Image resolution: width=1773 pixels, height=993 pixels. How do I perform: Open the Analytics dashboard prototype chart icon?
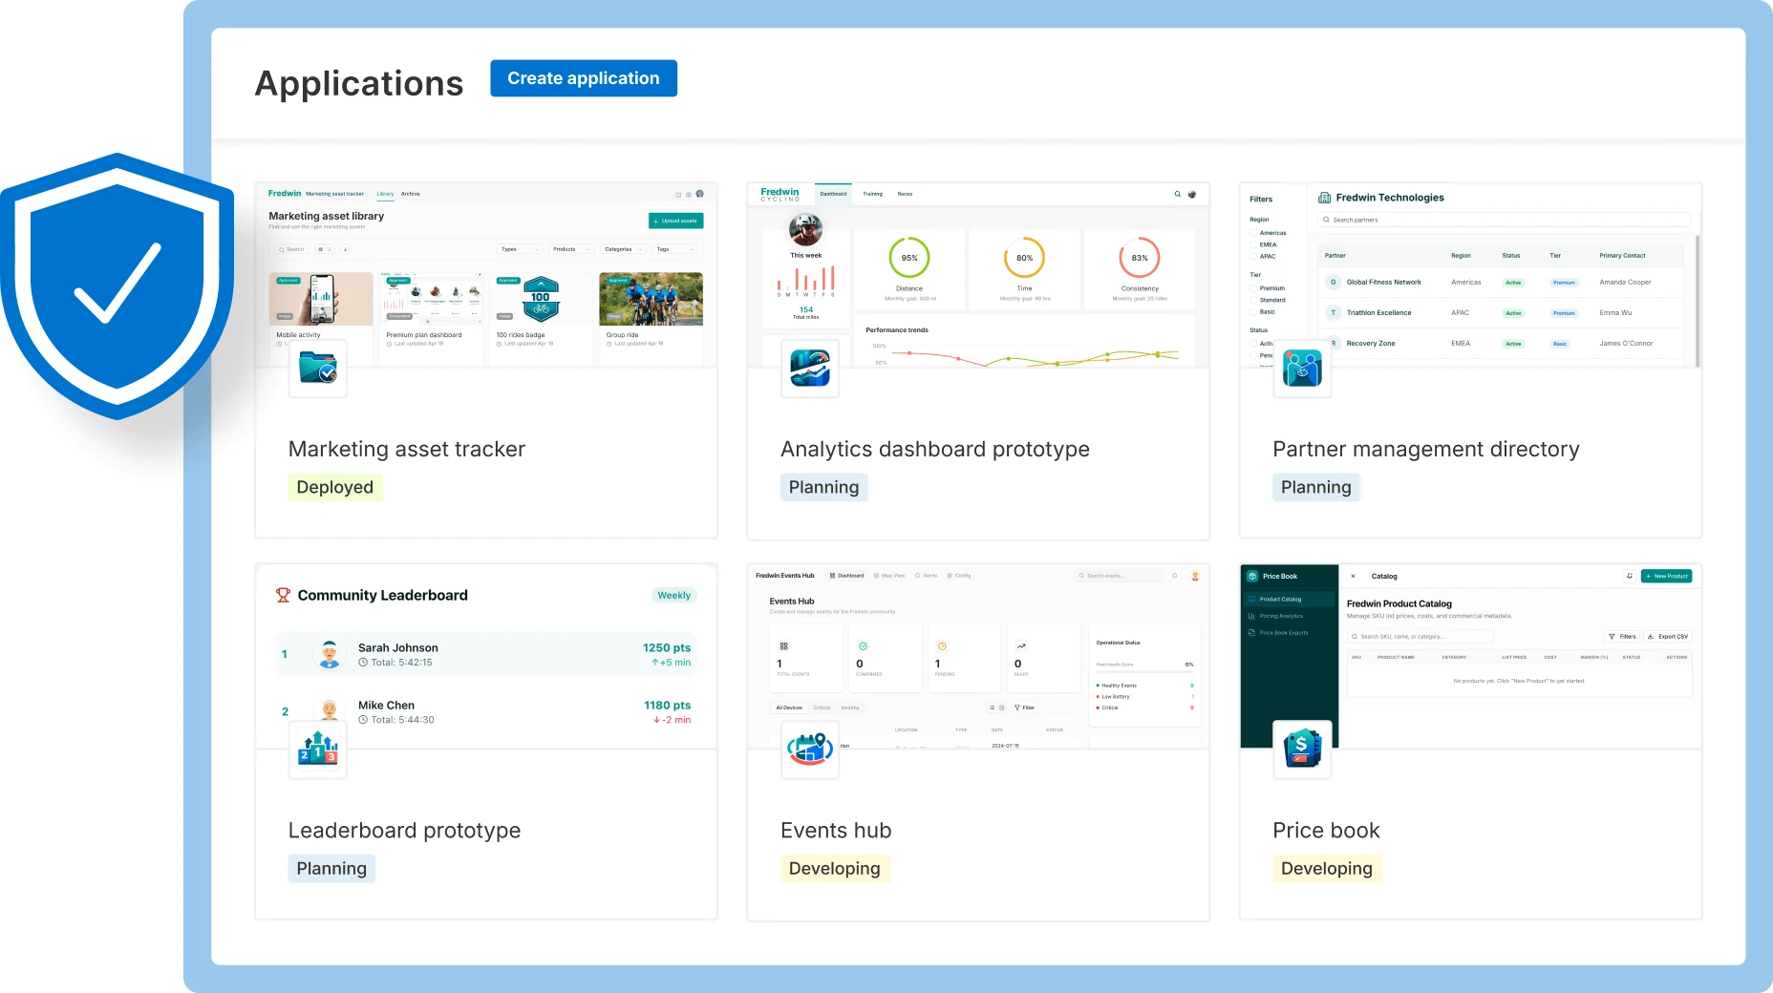(x=810, y=369)
